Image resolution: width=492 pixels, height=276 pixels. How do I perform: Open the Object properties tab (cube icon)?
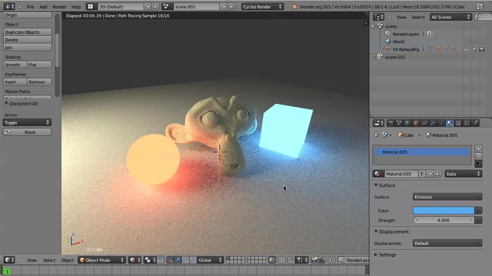(x=416, y=123)
